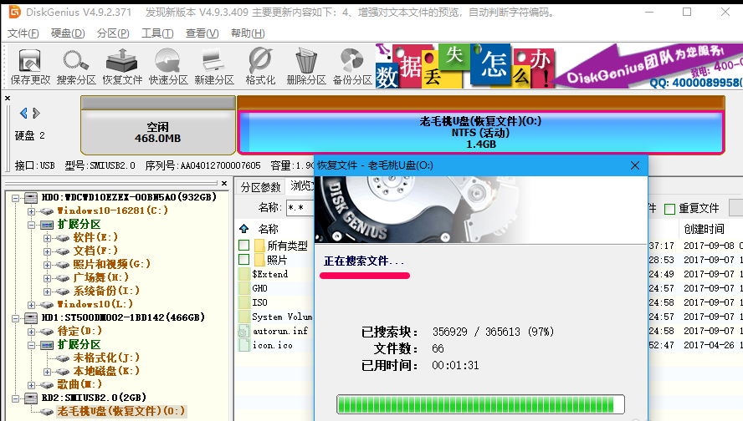Image resolution: width=743 pixels, height=421 pixels.
Task: Go to previous disk with left arrow
Action: (x=23, y=113)
